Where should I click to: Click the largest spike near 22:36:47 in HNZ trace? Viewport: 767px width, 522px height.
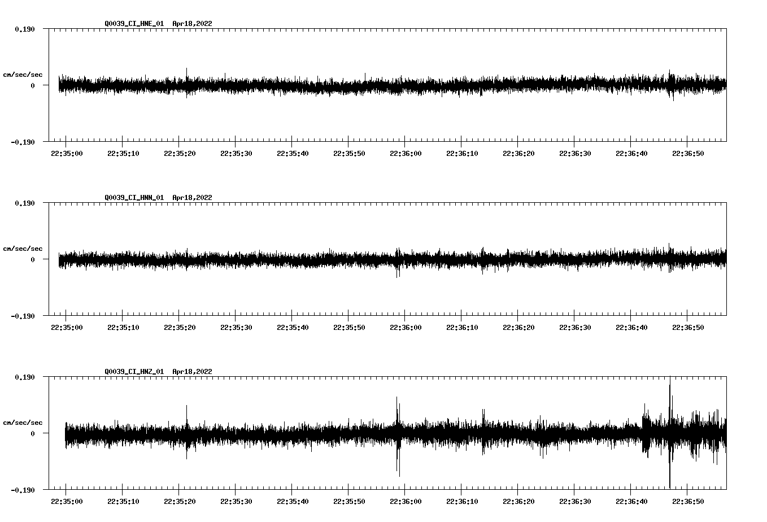(x=670, y=433)
